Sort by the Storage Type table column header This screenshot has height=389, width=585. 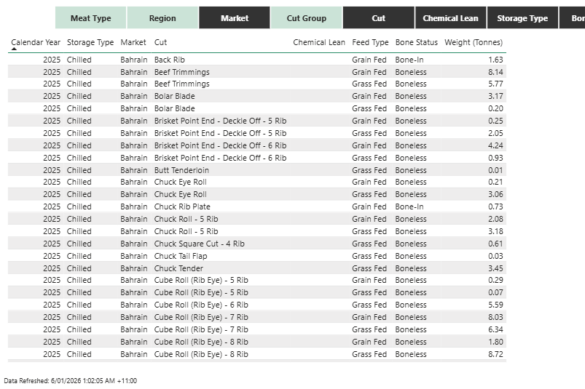[x=90, y=42]
